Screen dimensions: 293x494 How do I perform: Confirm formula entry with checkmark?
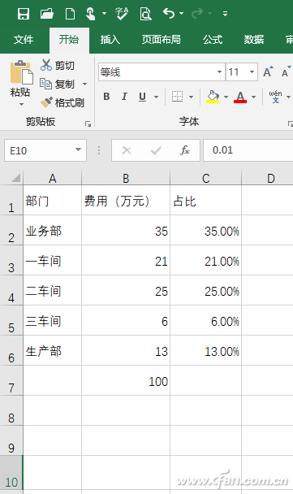coord(156,150)
